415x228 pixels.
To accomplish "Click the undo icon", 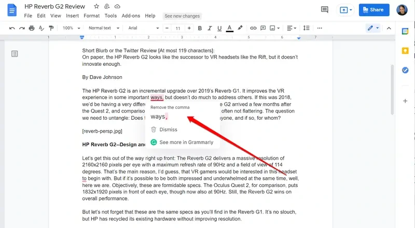I will pos(12,28).
